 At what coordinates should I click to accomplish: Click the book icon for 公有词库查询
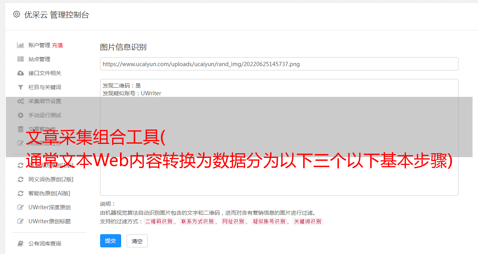(x=21, y=243)
